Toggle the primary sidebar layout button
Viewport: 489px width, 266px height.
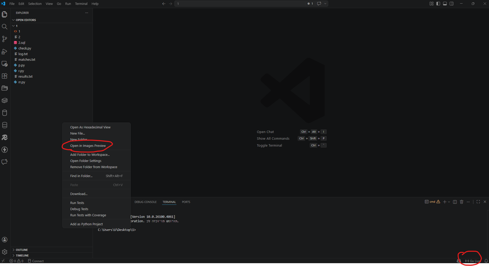(438, 4)
